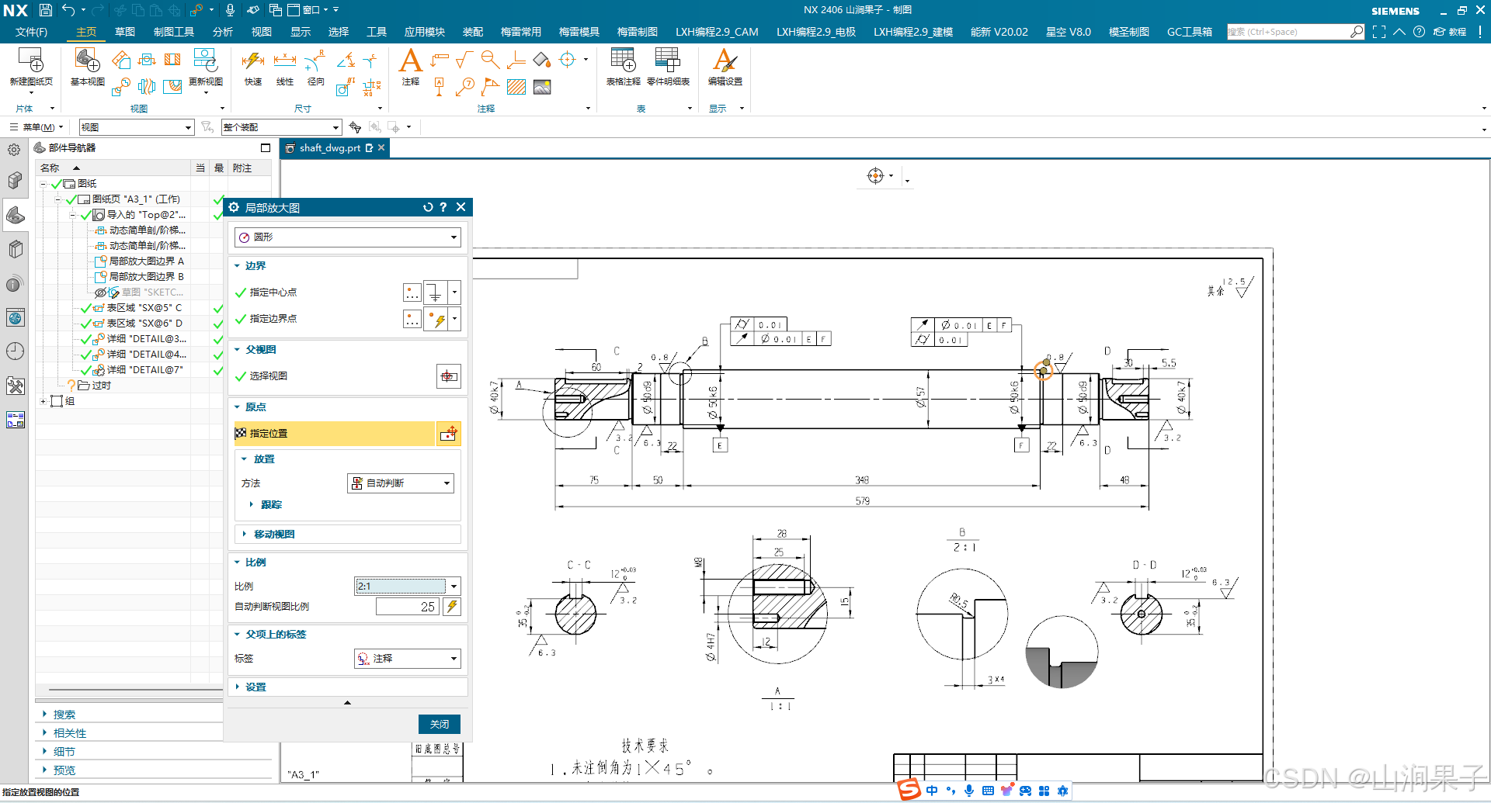This screenshot has width=1491, height=803.
Task: Expand the 组 tree node
Action: [43, 401]
